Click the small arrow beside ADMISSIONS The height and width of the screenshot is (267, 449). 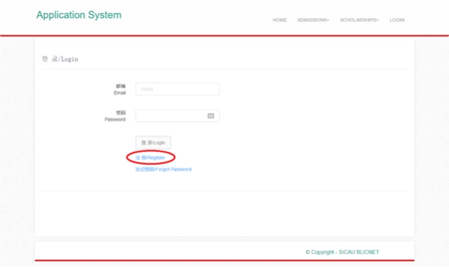pos(328,20)
